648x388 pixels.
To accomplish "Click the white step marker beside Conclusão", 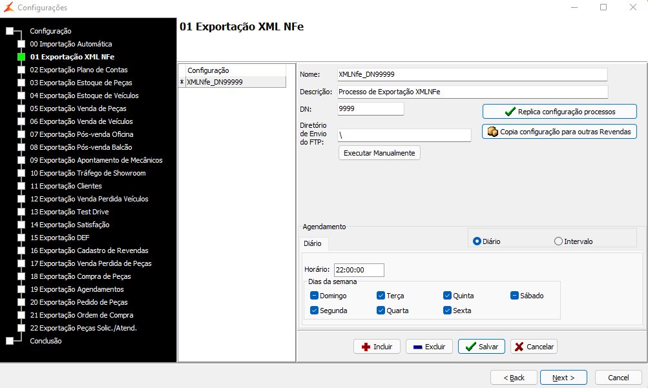I will 8,341.
